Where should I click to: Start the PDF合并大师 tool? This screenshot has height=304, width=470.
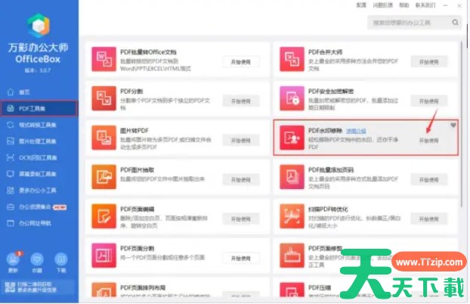click(x=428, y=62)
